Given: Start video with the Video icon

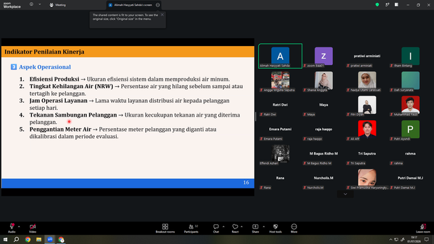Looking at the screenshot, I should (x=33, y=226).
